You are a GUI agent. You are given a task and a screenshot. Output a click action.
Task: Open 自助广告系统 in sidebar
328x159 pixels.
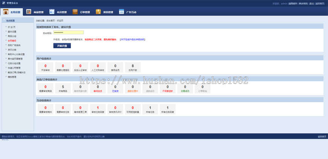pos(14,45)
